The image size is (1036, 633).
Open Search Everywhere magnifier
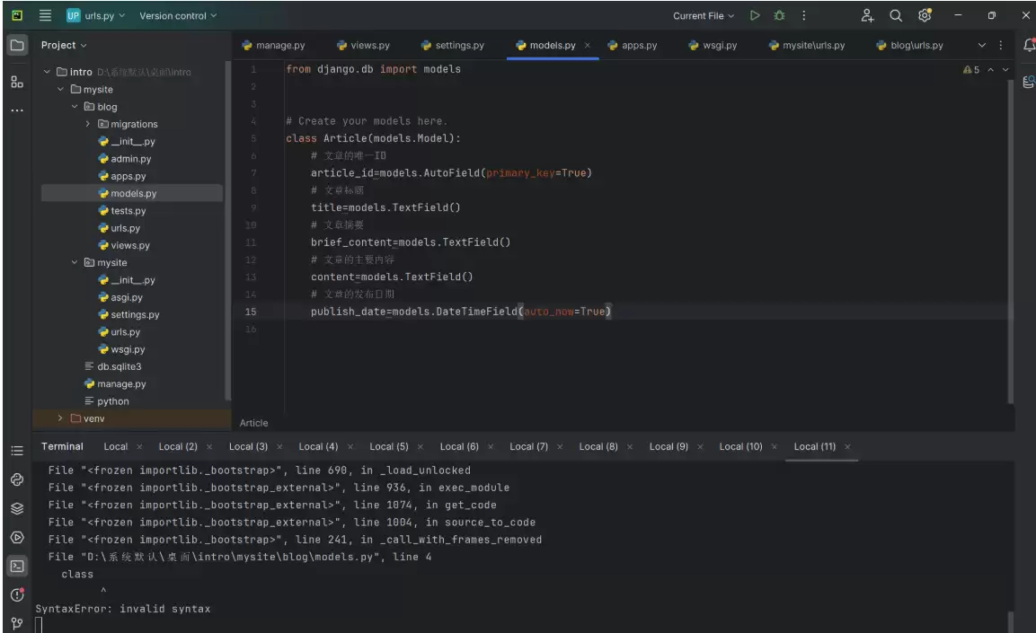(896, 15)
